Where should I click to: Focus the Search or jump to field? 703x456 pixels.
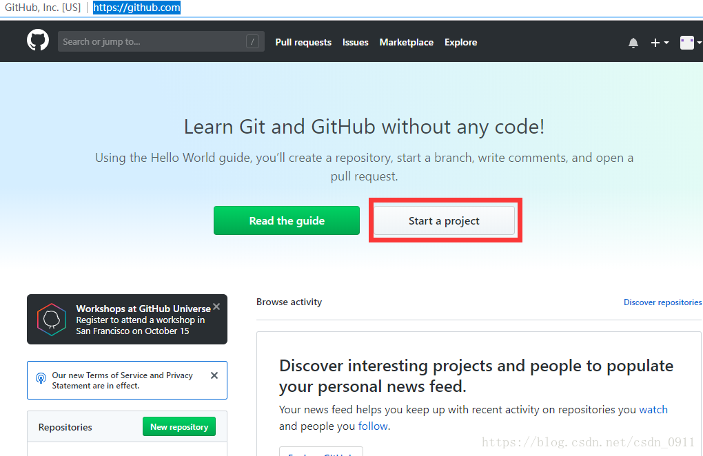coord(161,41)
